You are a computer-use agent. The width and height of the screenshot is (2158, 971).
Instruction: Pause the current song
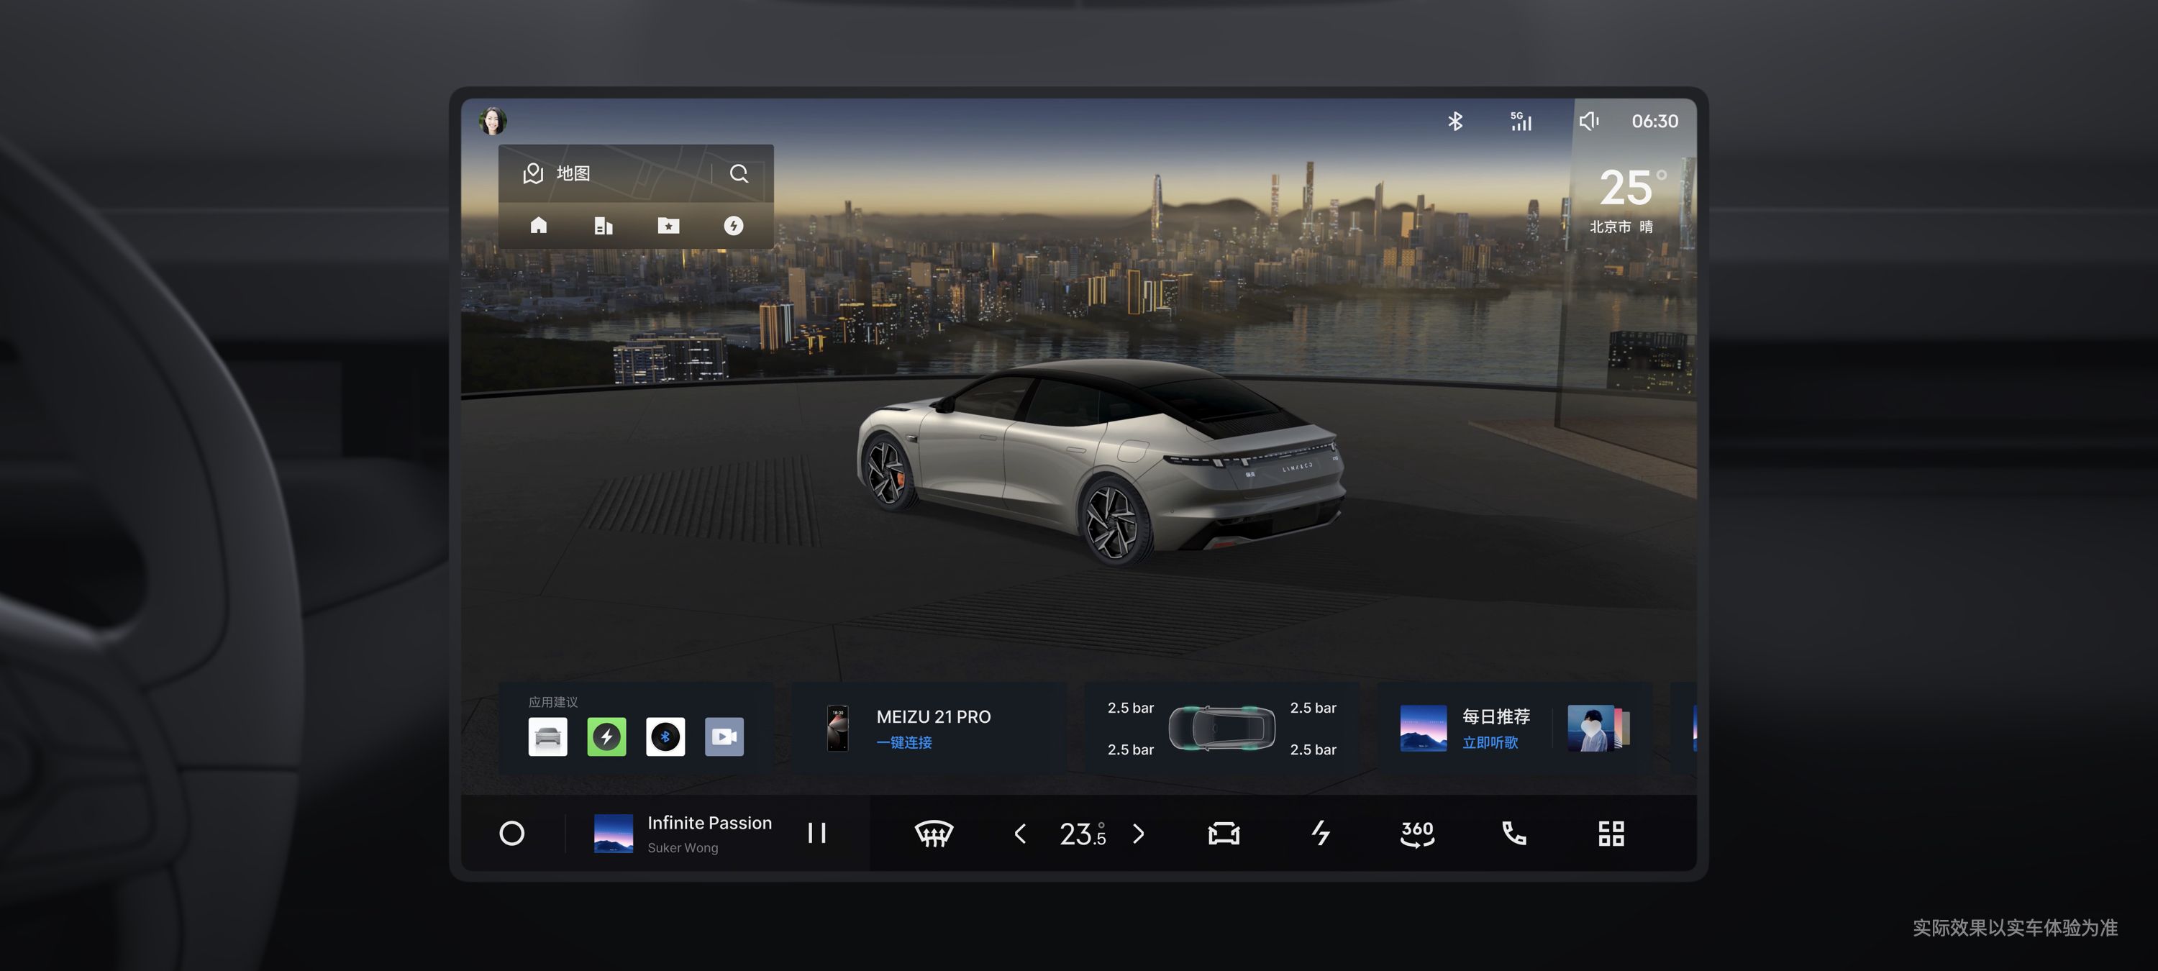(816, 834)
